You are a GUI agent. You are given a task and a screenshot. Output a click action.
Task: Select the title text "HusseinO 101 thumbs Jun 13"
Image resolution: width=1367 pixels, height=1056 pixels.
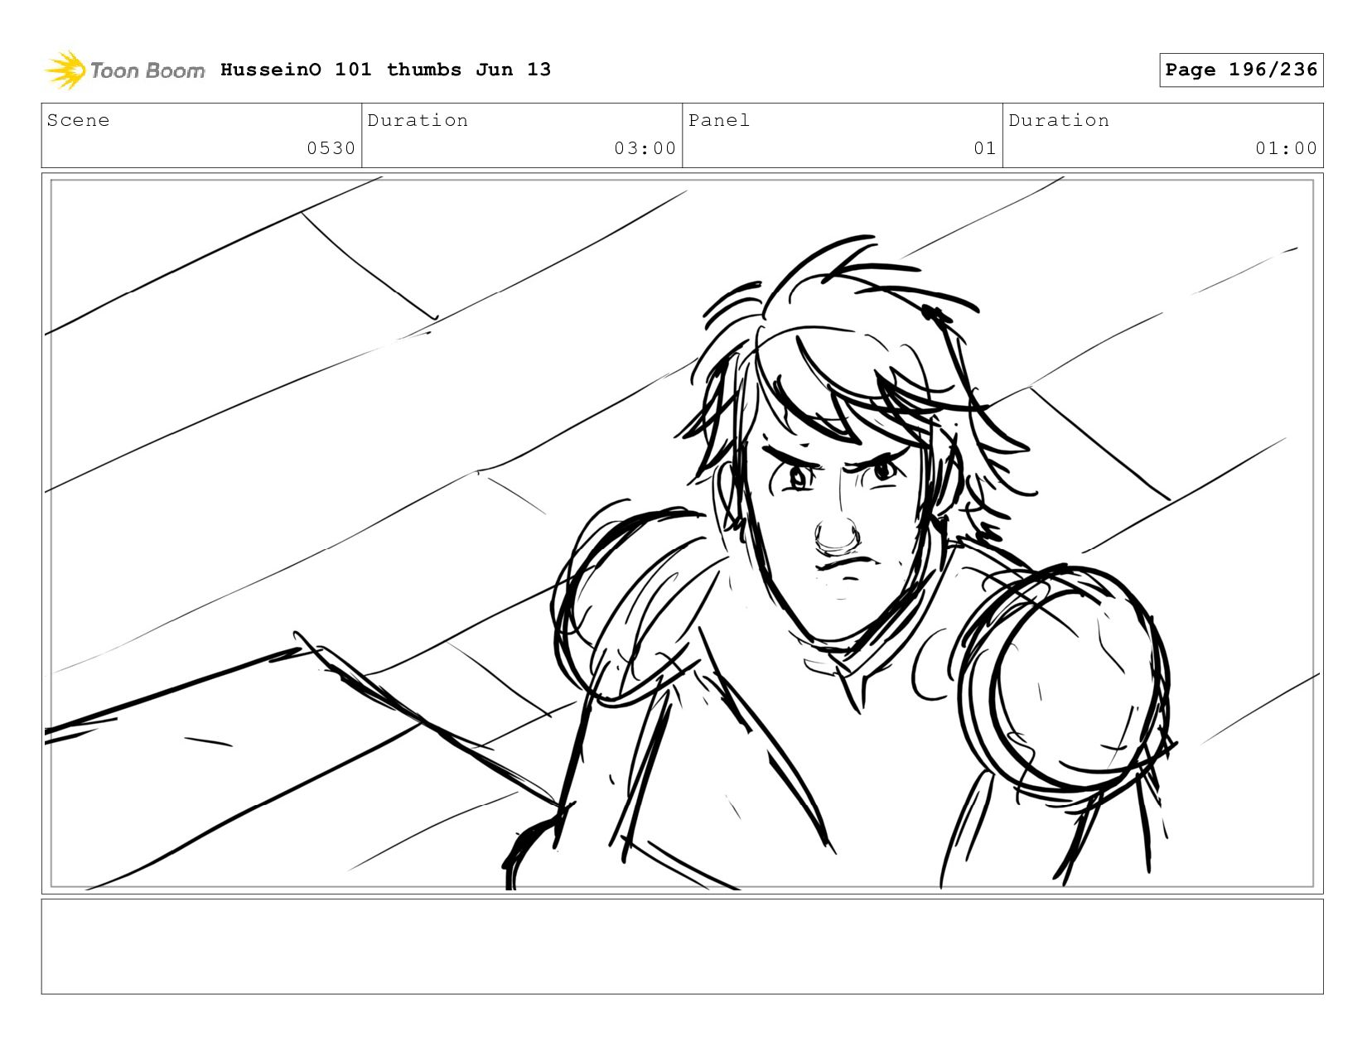tap(385, 70)
